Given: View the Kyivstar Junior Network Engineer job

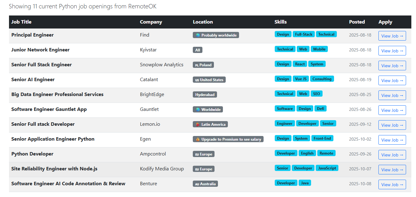Looking at the screenshot, I should tap(392, 51).
